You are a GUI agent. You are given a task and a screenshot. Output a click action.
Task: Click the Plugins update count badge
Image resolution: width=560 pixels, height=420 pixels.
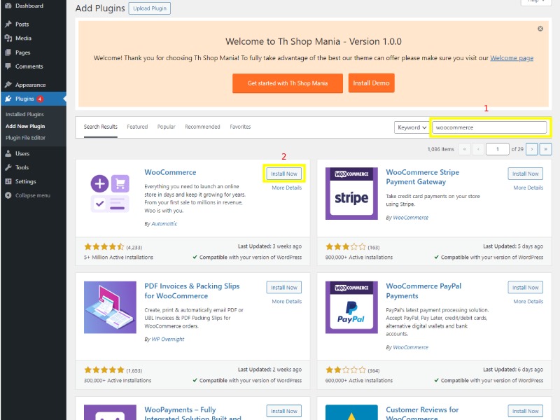click(x=40, y=99)
